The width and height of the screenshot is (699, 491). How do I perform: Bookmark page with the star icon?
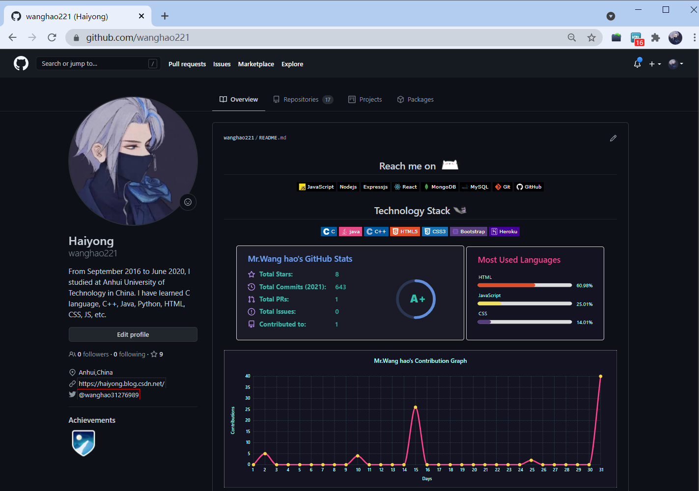[591, 38]
